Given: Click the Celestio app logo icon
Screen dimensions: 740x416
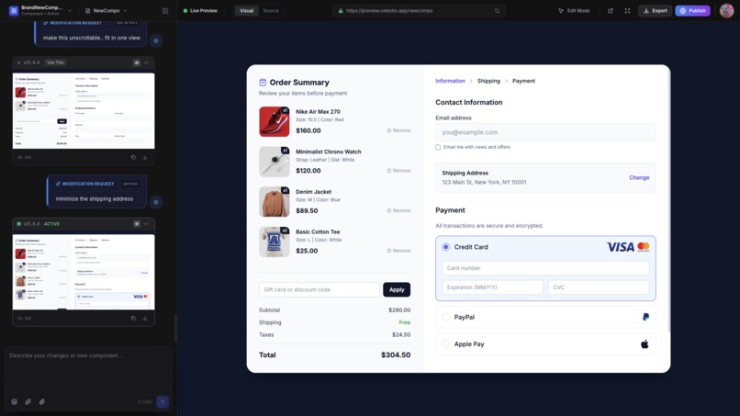Looking at the screenshot, I should (x=14, y=10).
